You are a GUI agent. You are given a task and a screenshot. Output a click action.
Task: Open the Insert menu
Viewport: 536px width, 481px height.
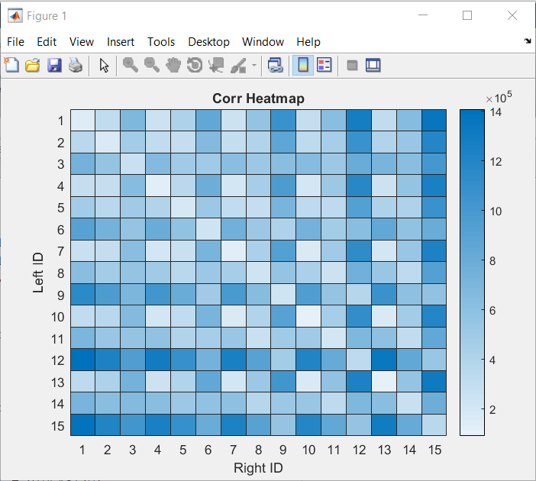pyautogui.click(x=121, y=42)
